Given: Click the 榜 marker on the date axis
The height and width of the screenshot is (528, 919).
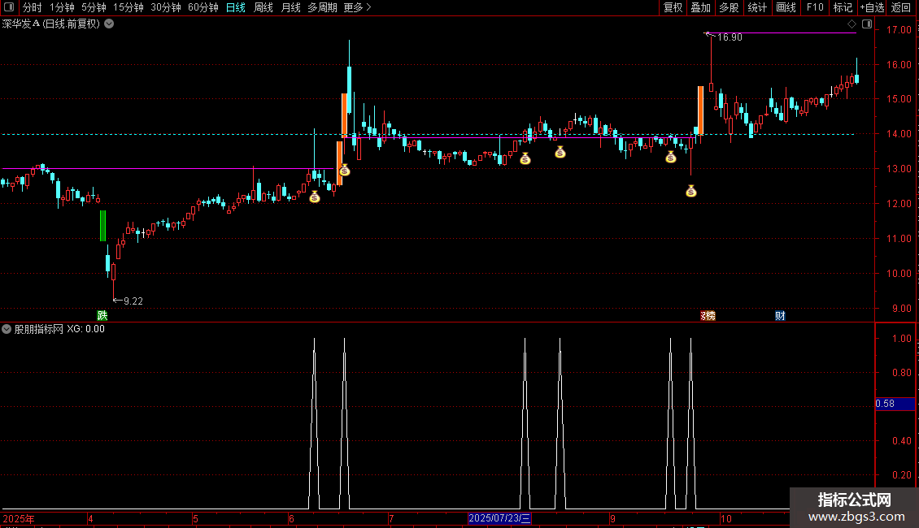Looking at the screenshot, I should tap(708, 315).
